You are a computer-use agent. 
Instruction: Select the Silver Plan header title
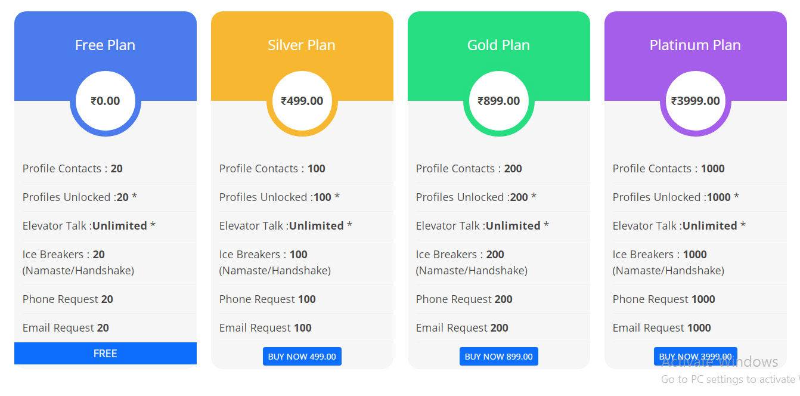302,45
